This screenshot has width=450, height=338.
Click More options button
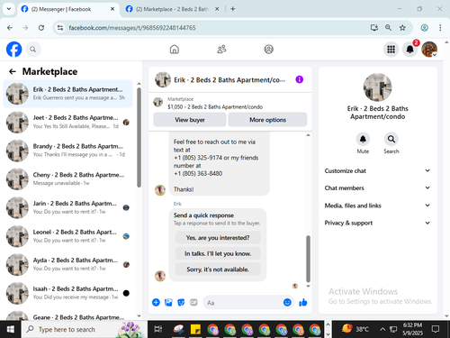267,120
